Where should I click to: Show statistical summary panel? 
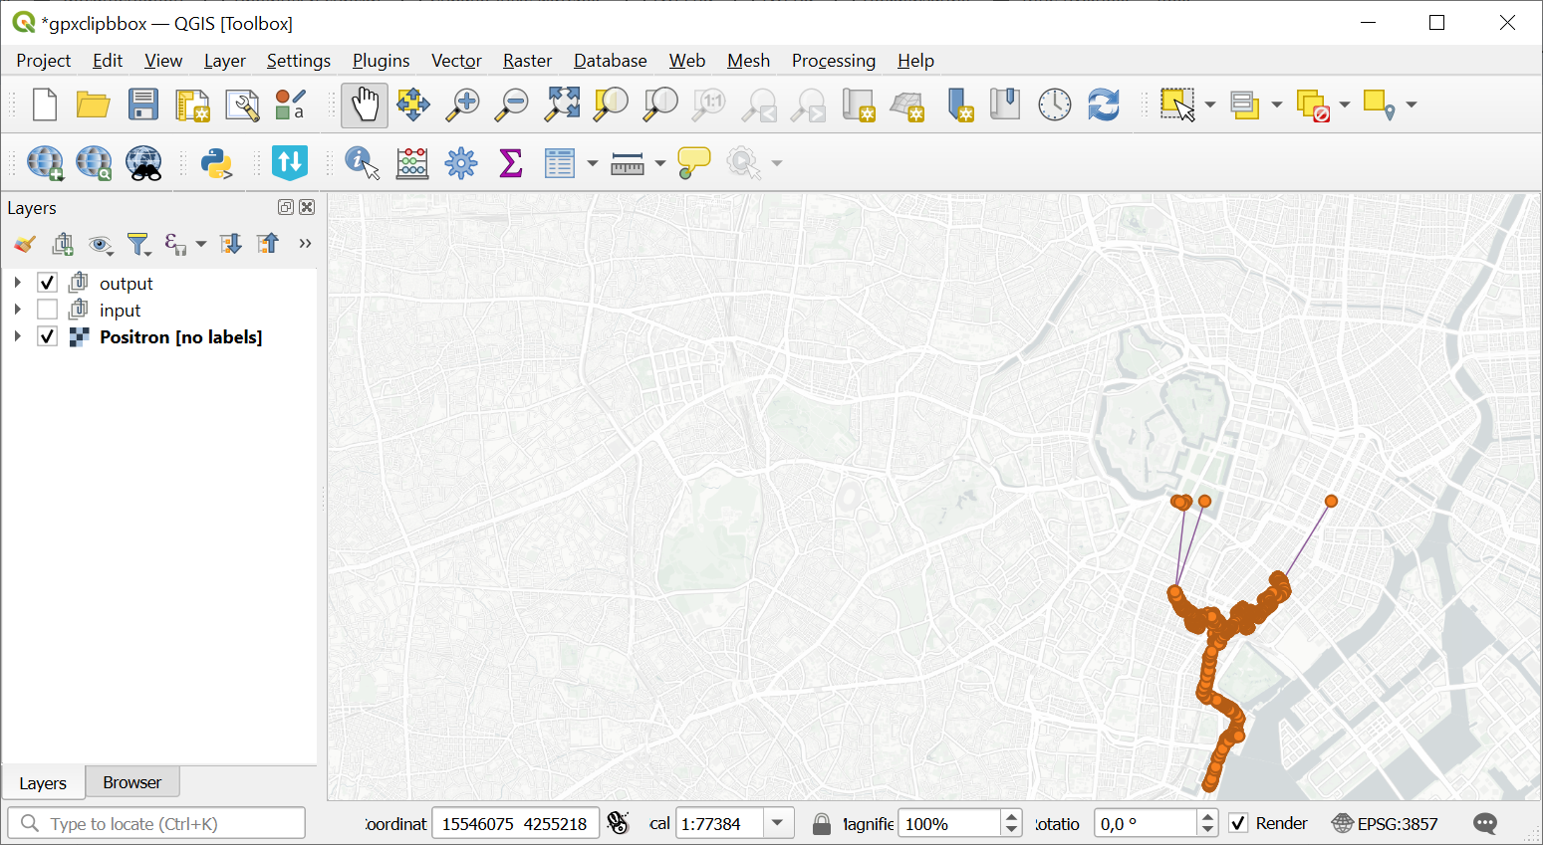[x=511, y=162]
